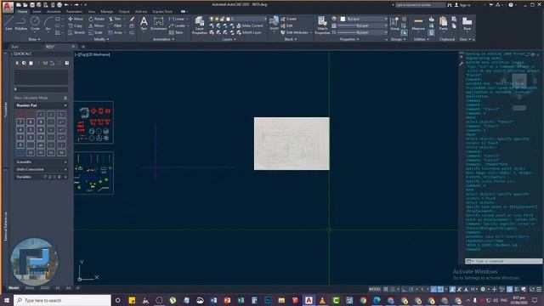The image size is (544, 306).
Task: Expand the Block panel
Action: click(x=291, y=39)
